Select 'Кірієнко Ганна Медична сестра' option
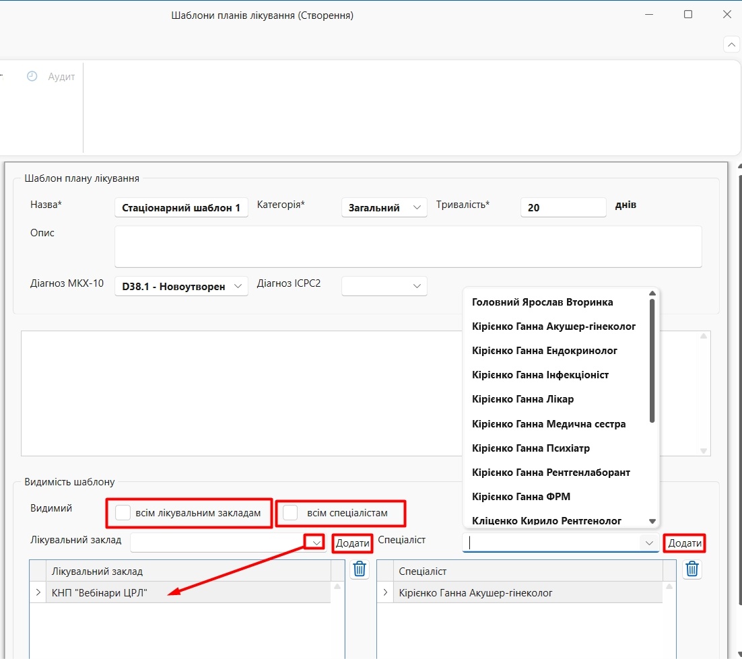The width and height of the screenshot is (742, 659). pos(549,424)
